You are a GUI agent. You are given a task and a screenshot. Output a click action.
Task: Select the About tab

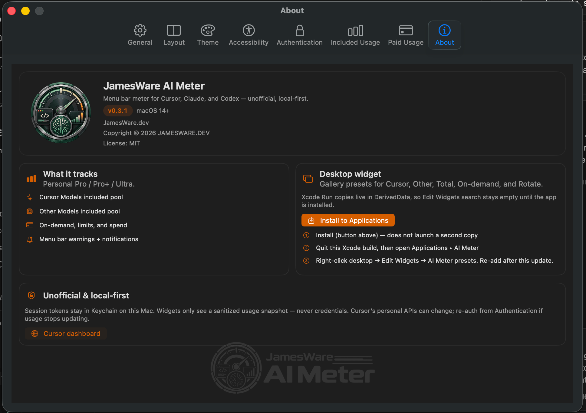(444, 35)
